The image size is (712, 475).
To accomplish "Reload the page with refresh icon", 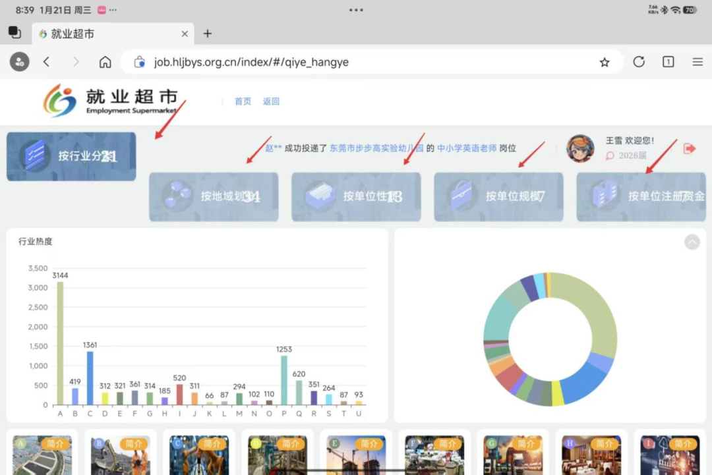I will point(638,62).
